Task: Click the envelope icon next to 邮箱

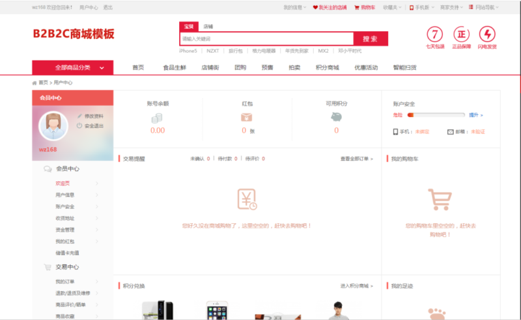Action: (x=450, y=132)
